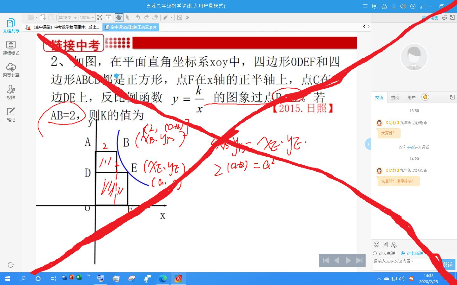Select the Hand pan tool

[119, 17]
